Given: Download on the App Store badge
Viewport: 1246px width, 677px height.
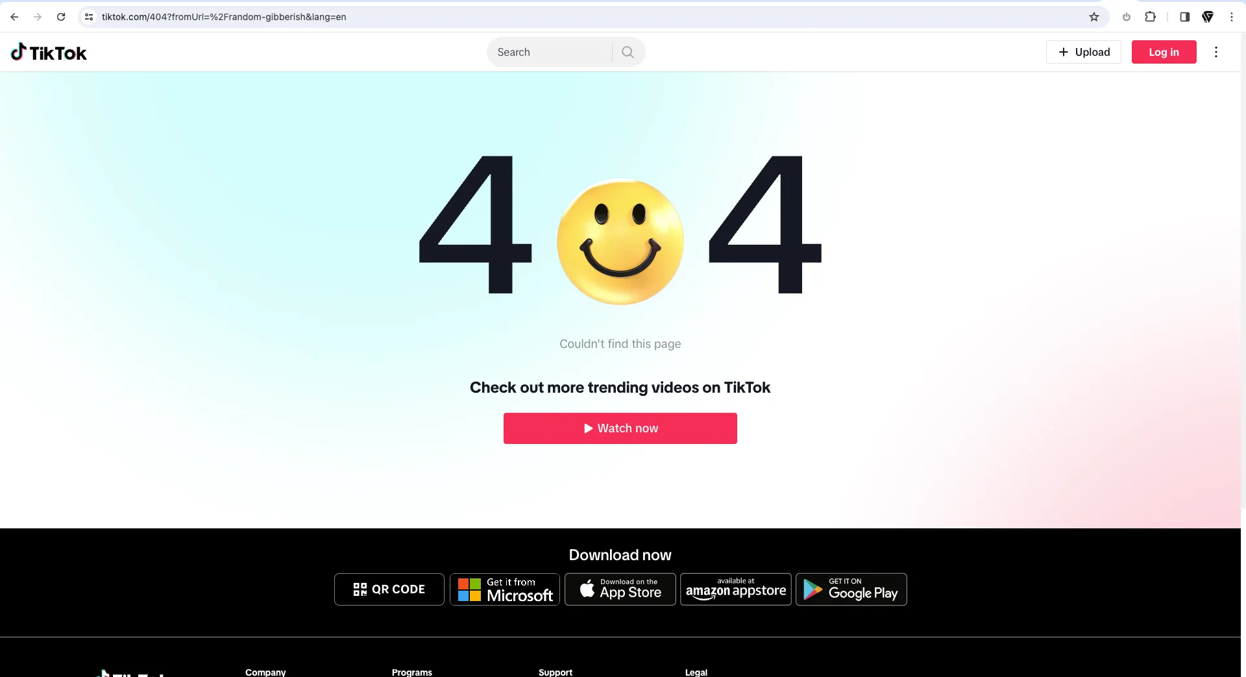Looking at the screenshot, I should click(x=620, y=589).
